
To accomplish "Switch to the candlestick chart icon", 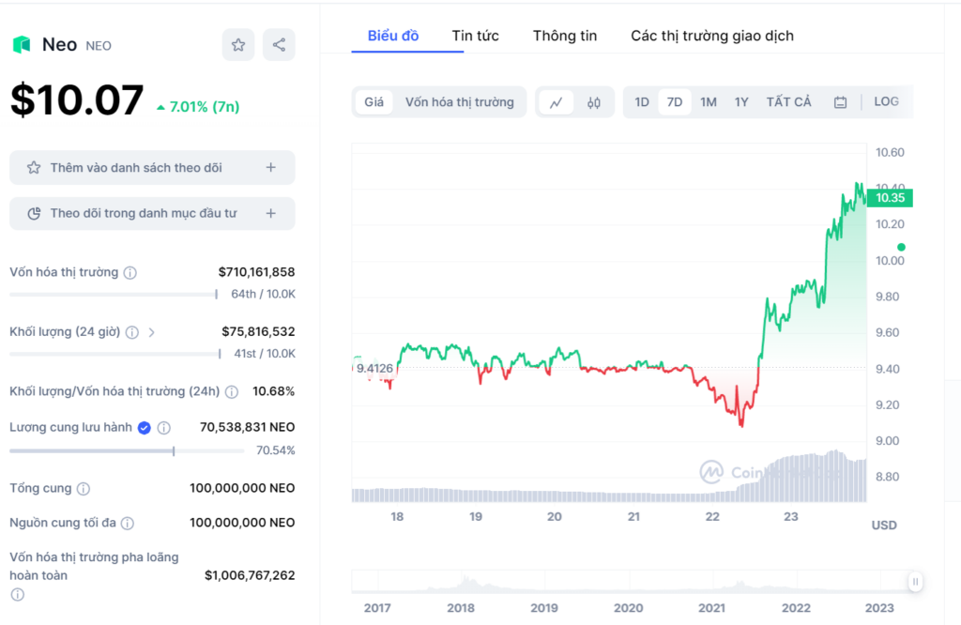I will (x=593, y=102).
